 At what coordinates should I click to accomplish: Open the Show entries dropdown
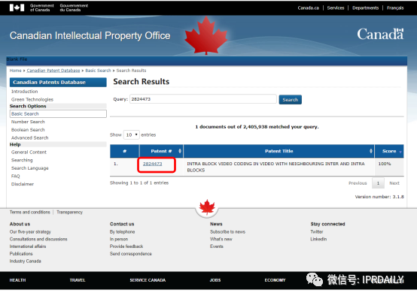[x=132, y=135]
